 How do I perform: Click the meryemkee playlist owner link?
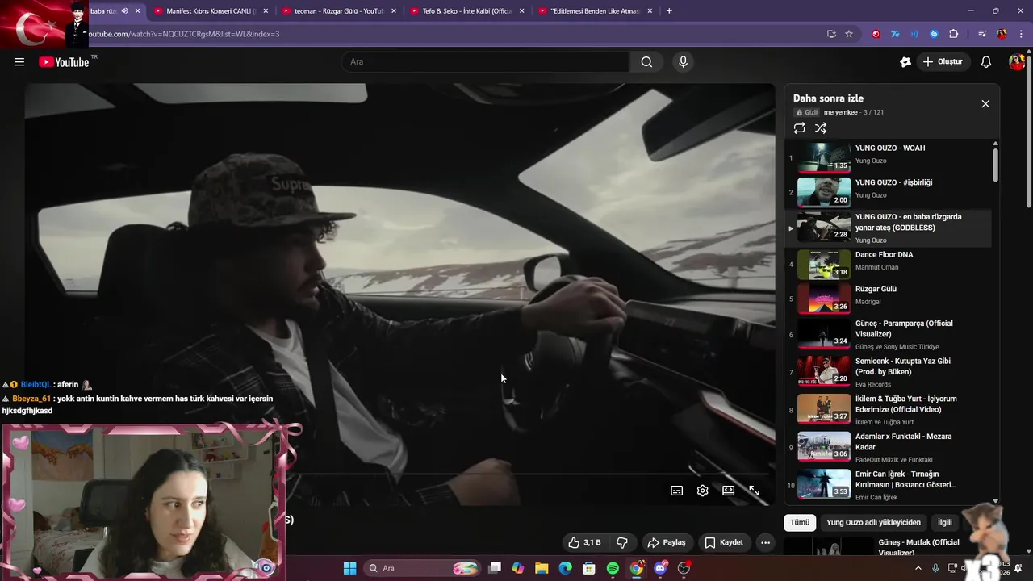pyautogui.click(x=840, y=112)
